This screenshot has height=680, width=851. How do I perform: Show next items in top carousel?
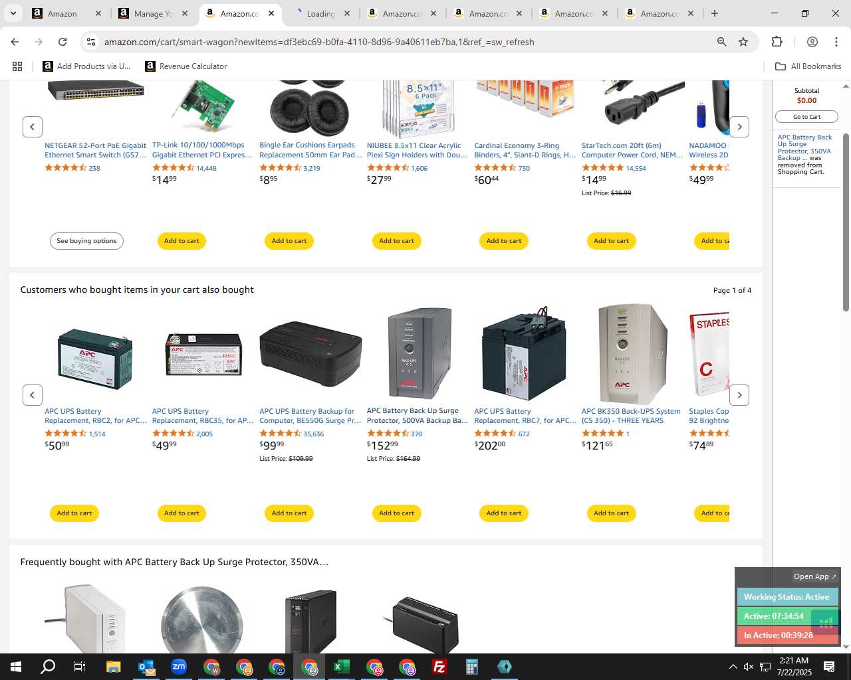[739, 127]
